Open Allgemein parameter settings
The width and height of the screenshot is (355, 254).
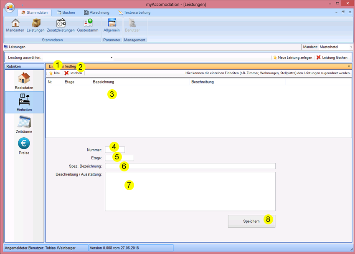click(112, 25)
